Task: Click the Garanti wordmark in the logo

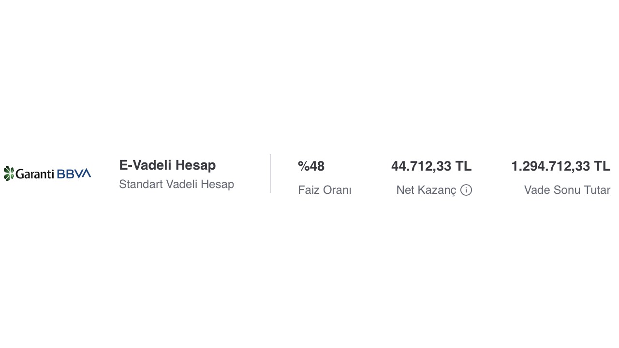Action: (35, 174)
